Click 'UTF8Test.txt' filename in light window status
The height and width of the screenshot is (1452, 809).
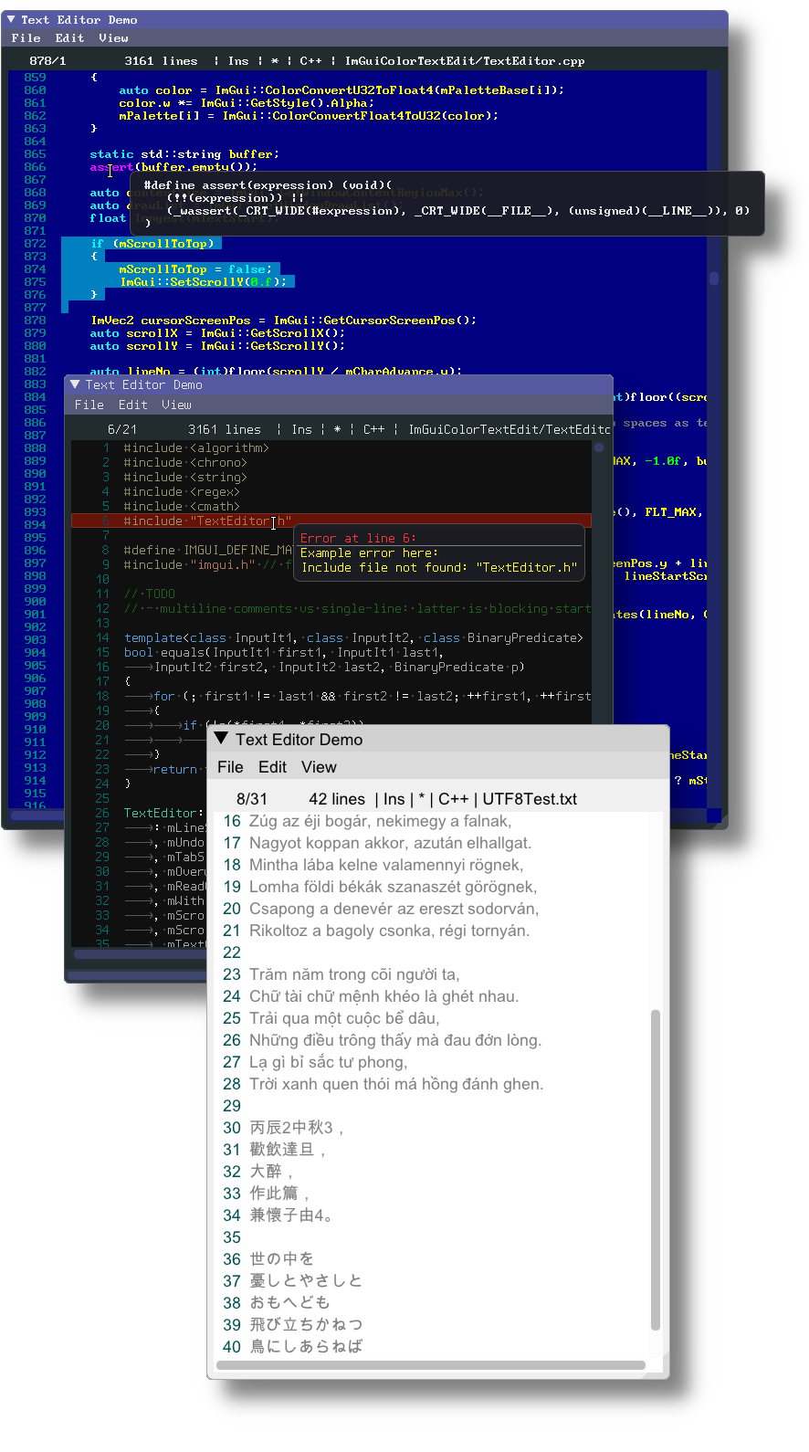[530, 799]
